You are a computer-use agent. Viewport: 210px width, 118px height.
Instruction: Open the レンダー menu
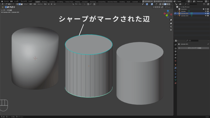[x=17, y=1]
